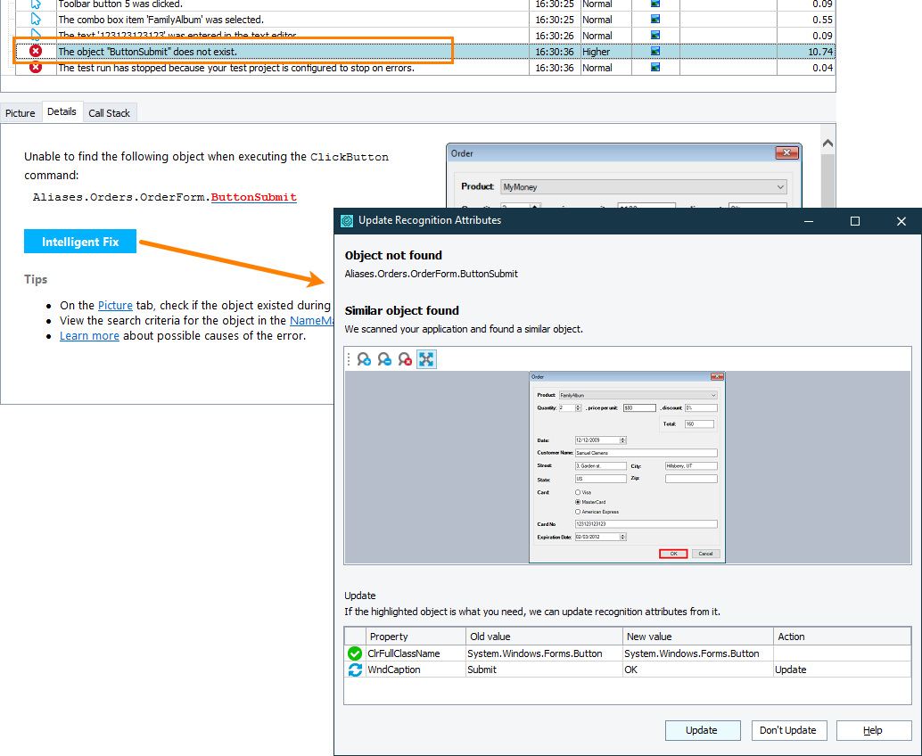
Task: Open the Call Stack tab
Action: (109, 112)
